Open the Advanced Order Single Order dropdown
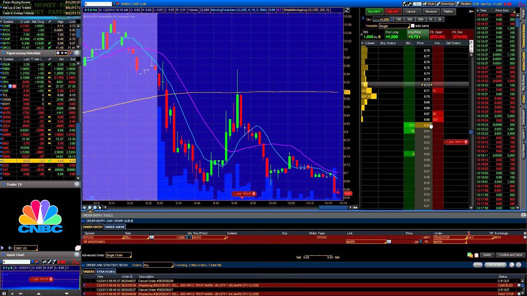This screenshot has height=296, width=527. pos(118,255)
